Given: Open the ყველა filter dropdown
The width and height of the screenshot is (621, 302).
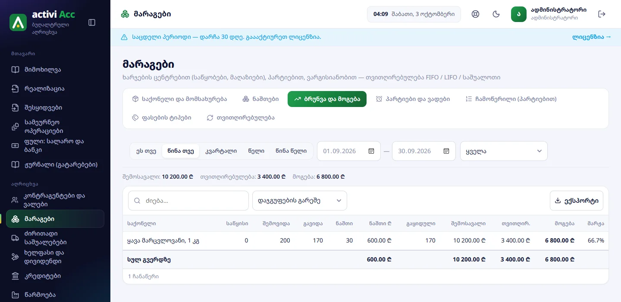Looking at the screenshot, I should click(504, 151).
